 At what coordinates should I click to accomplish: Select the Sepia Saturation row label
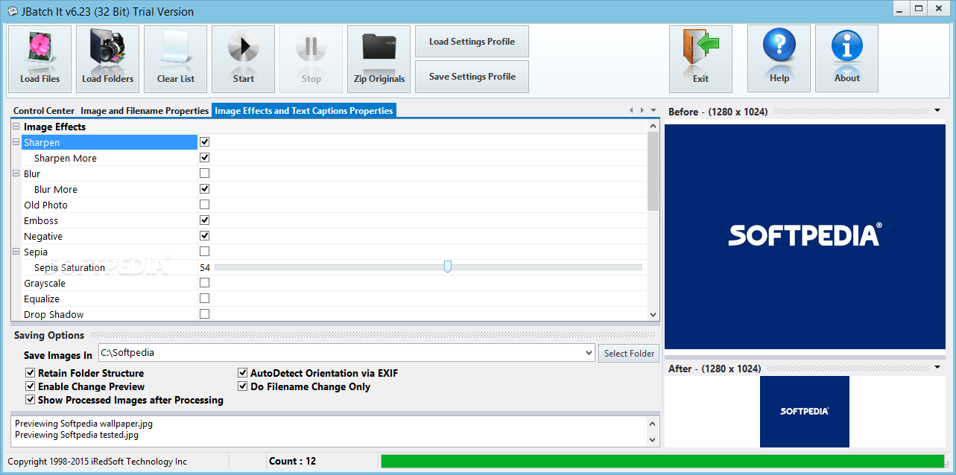tap(69, 267)
